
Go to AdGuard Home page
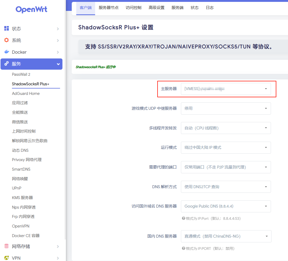pos(26,94)
